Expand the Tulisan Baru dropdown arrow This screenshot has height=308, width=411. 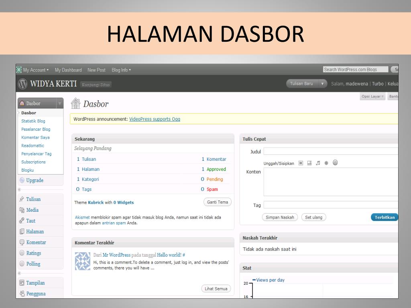tap(322, 84)
